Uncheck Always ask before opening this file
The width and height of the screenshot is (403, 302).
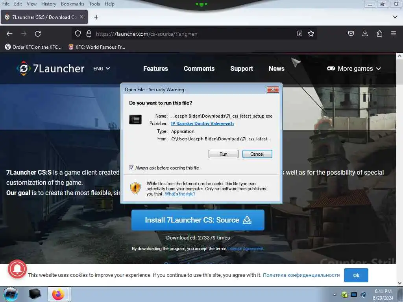click(x=131, y=168)
